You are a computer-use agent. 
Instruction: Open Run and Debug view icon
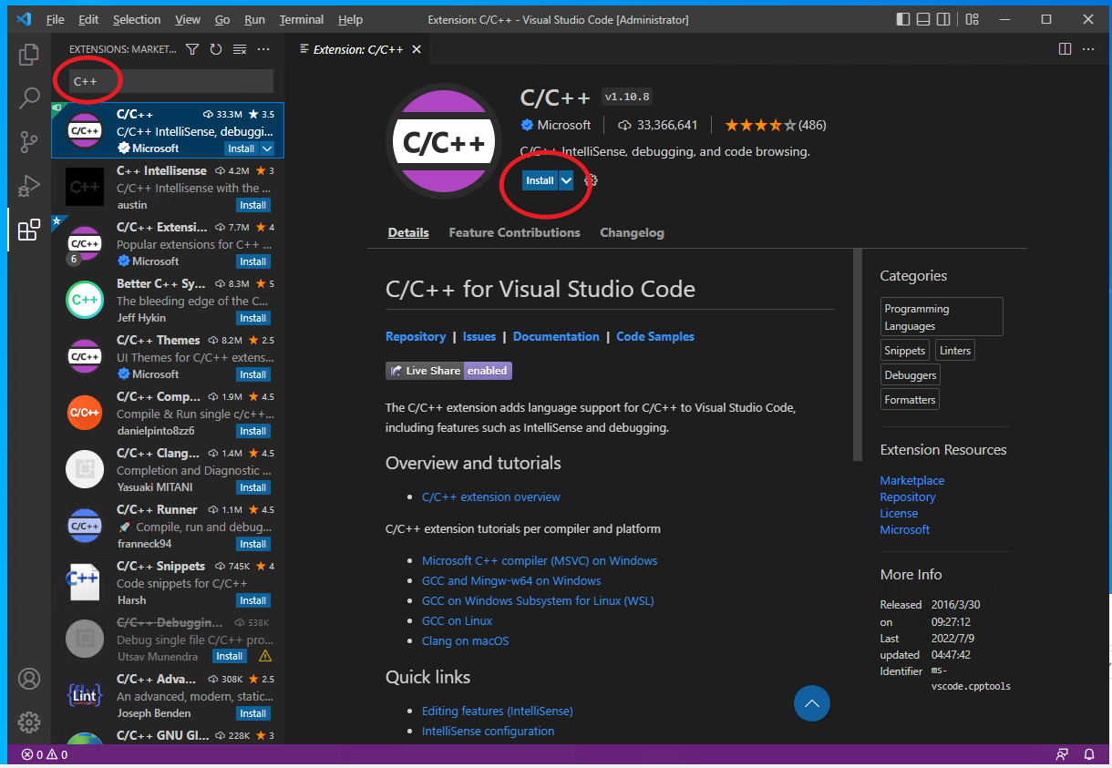pyautogui.click(x=29, y=186)
